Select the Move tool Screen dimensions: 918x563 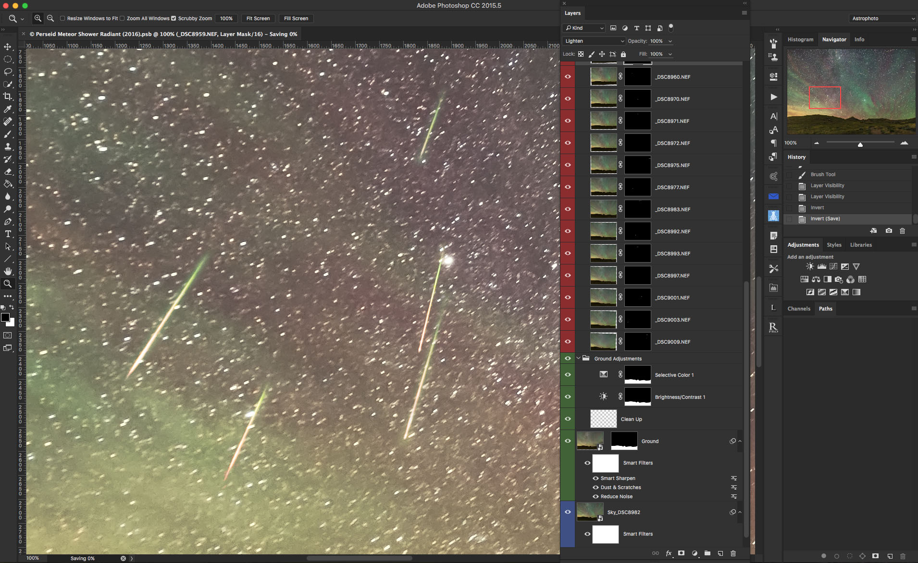8,47
